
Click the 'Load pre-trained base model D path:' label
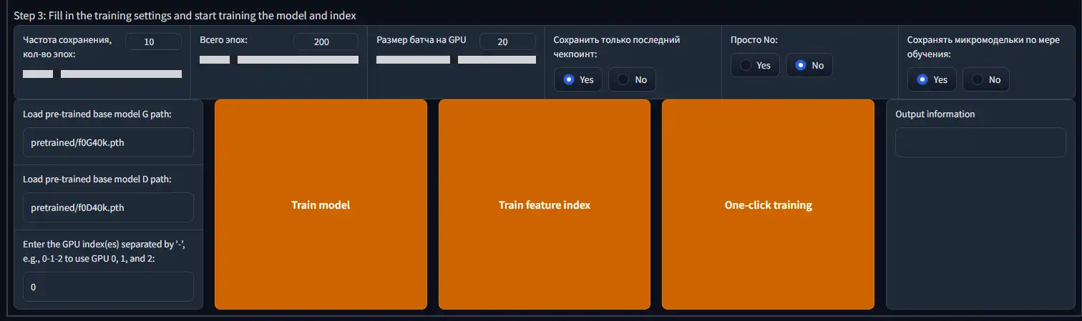[97, 179]
